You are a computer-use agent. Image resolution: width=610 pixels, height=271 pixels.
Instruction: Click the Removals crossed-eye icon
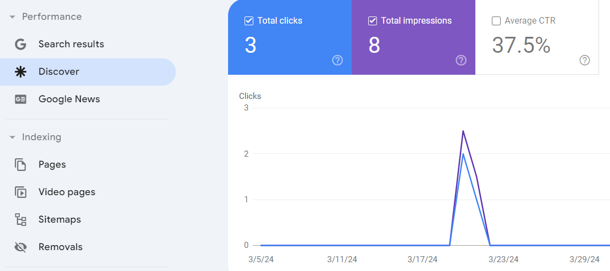pos(20,247)
